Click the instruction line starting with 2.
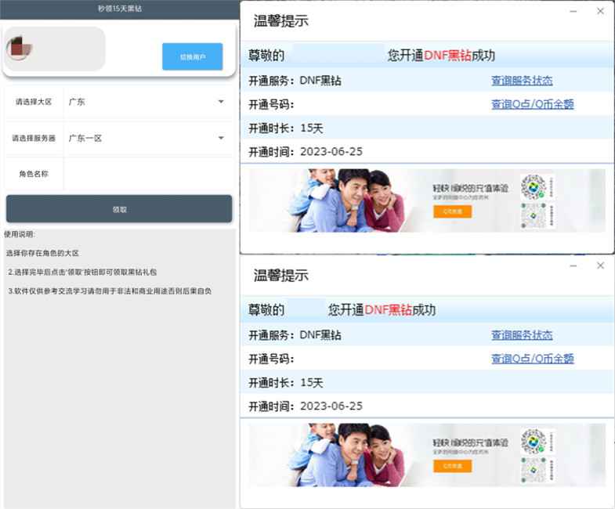 82,273
